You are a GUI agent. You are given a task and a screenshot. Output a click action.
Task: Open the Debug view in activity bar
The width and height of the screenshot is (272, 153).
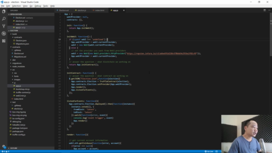pyautogui.click(x=4, y=34)
